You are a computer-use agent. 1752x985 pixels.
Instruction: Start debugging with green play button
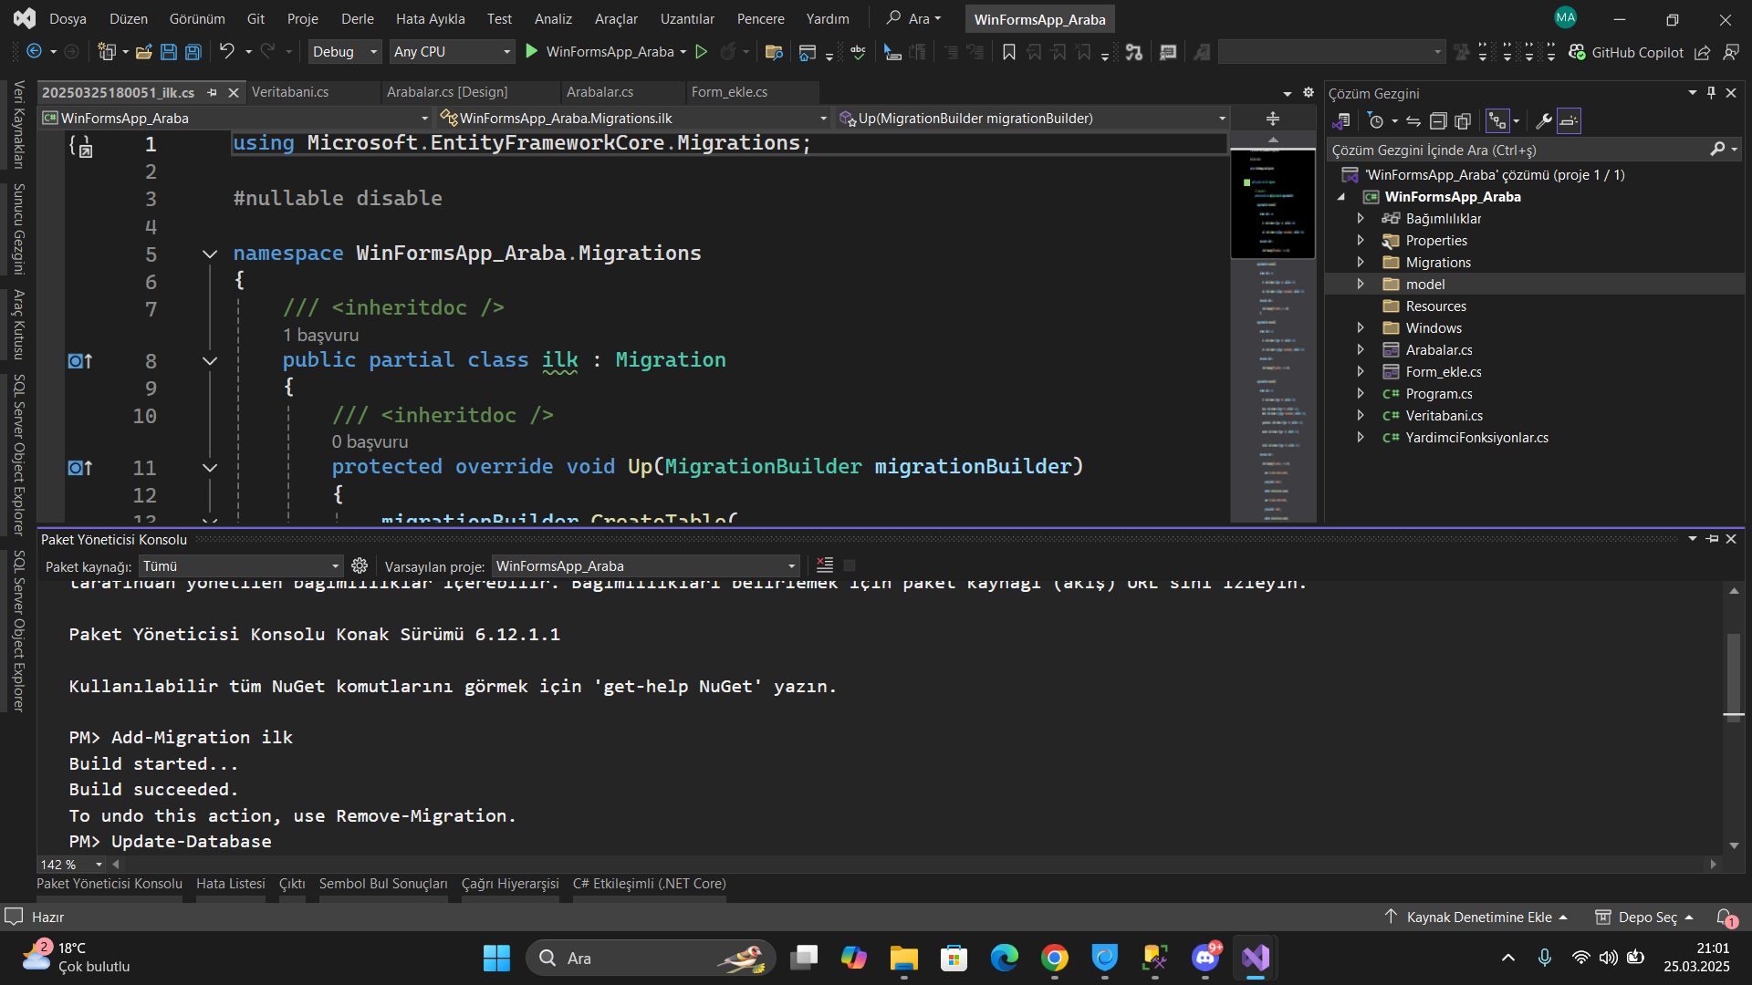tap(532, 52)
